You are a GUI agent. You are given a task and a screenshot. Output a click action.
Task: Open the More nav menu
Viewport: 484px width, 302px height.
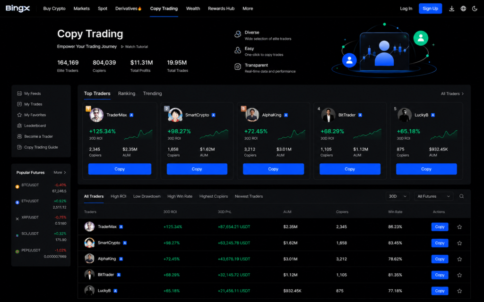[x=248, y=8]
